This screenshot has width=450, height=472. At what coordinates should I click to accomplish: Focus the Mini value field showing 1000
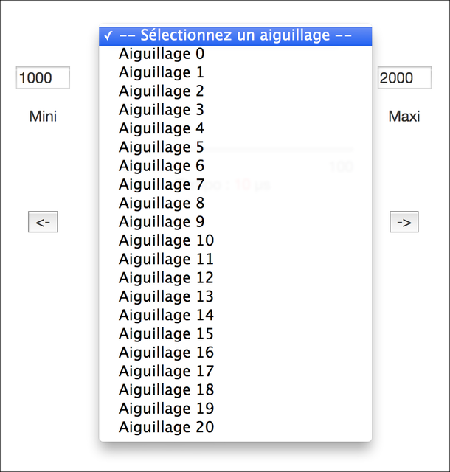click(43, 77)
